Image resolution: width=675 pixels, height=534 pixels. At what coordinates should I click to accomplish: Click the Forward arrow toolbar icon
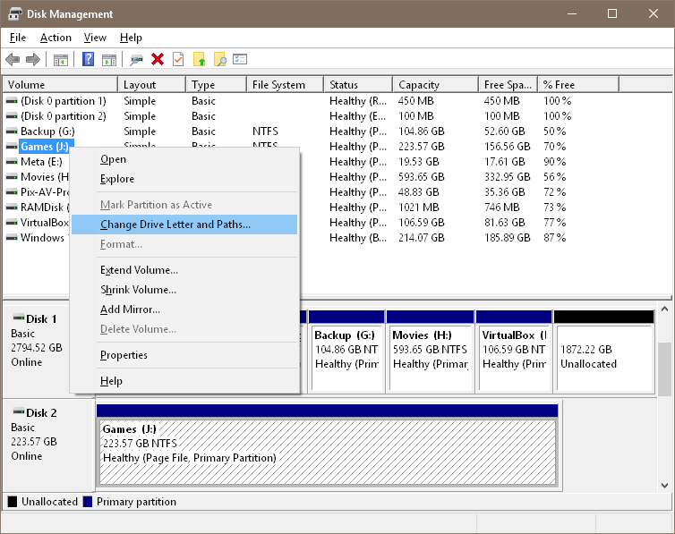(x=33, y=59)
